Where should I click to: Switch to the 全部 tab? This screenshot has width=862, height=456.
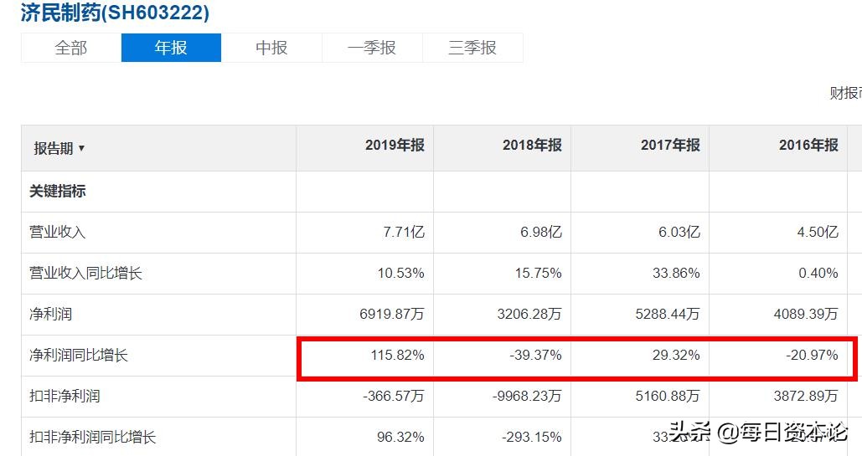tap(71, 48)
